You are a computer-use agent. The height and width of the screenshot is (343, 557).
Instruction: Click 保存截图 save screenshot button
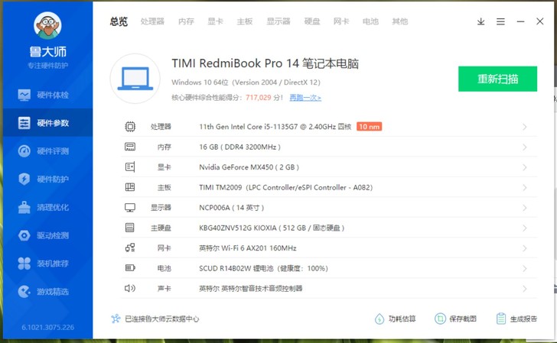tap(455, 319)
